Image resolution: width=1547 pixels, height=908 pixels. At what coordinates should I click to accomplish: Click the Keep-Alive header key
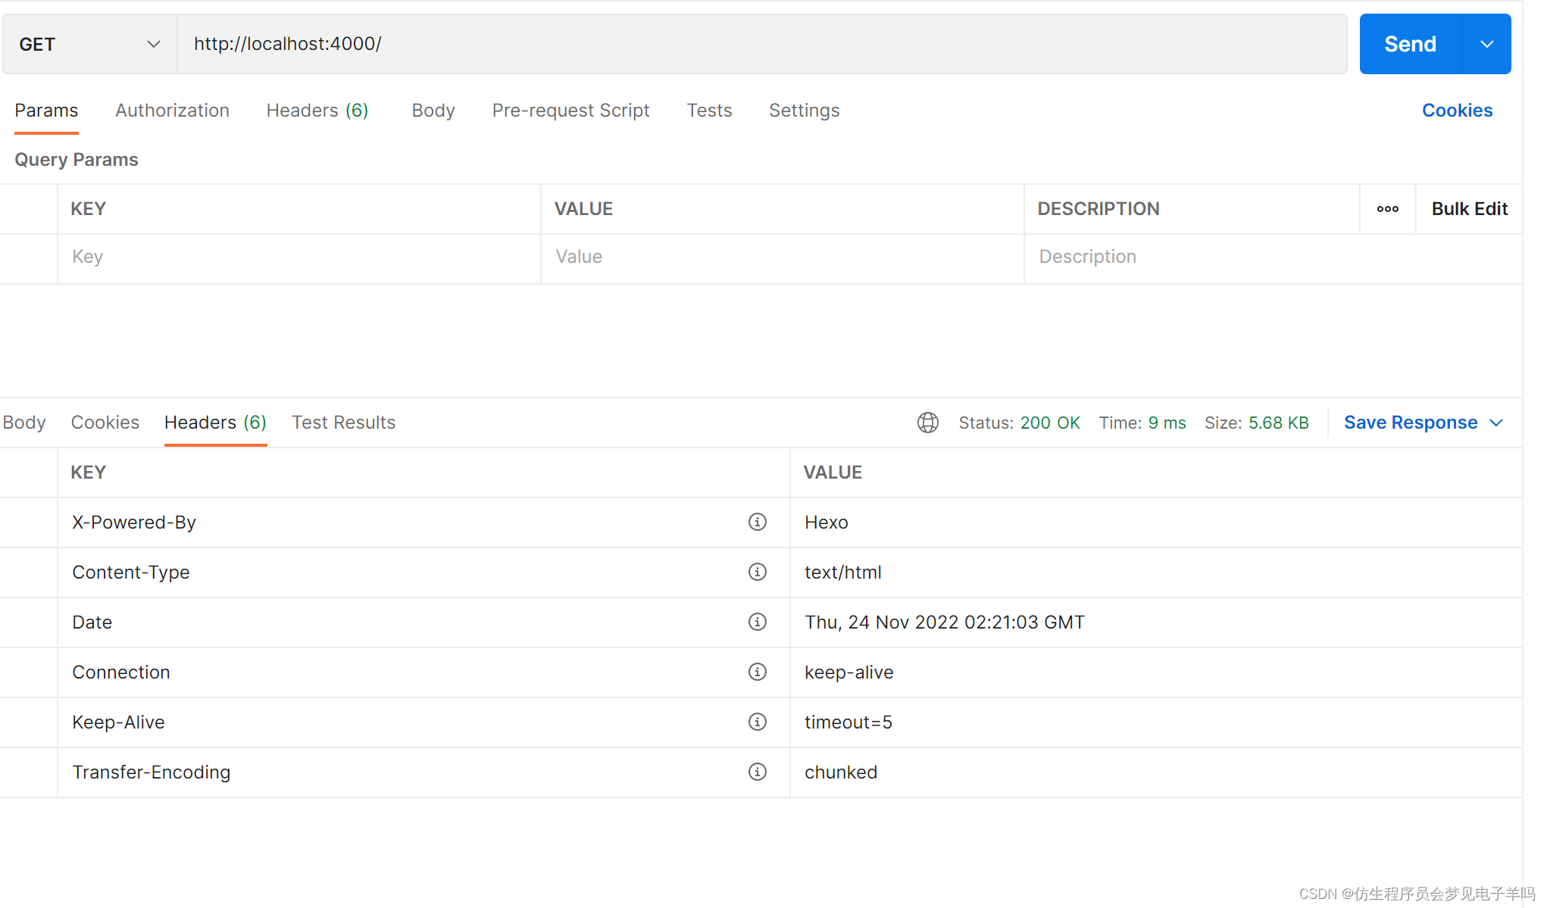(117, 722)
